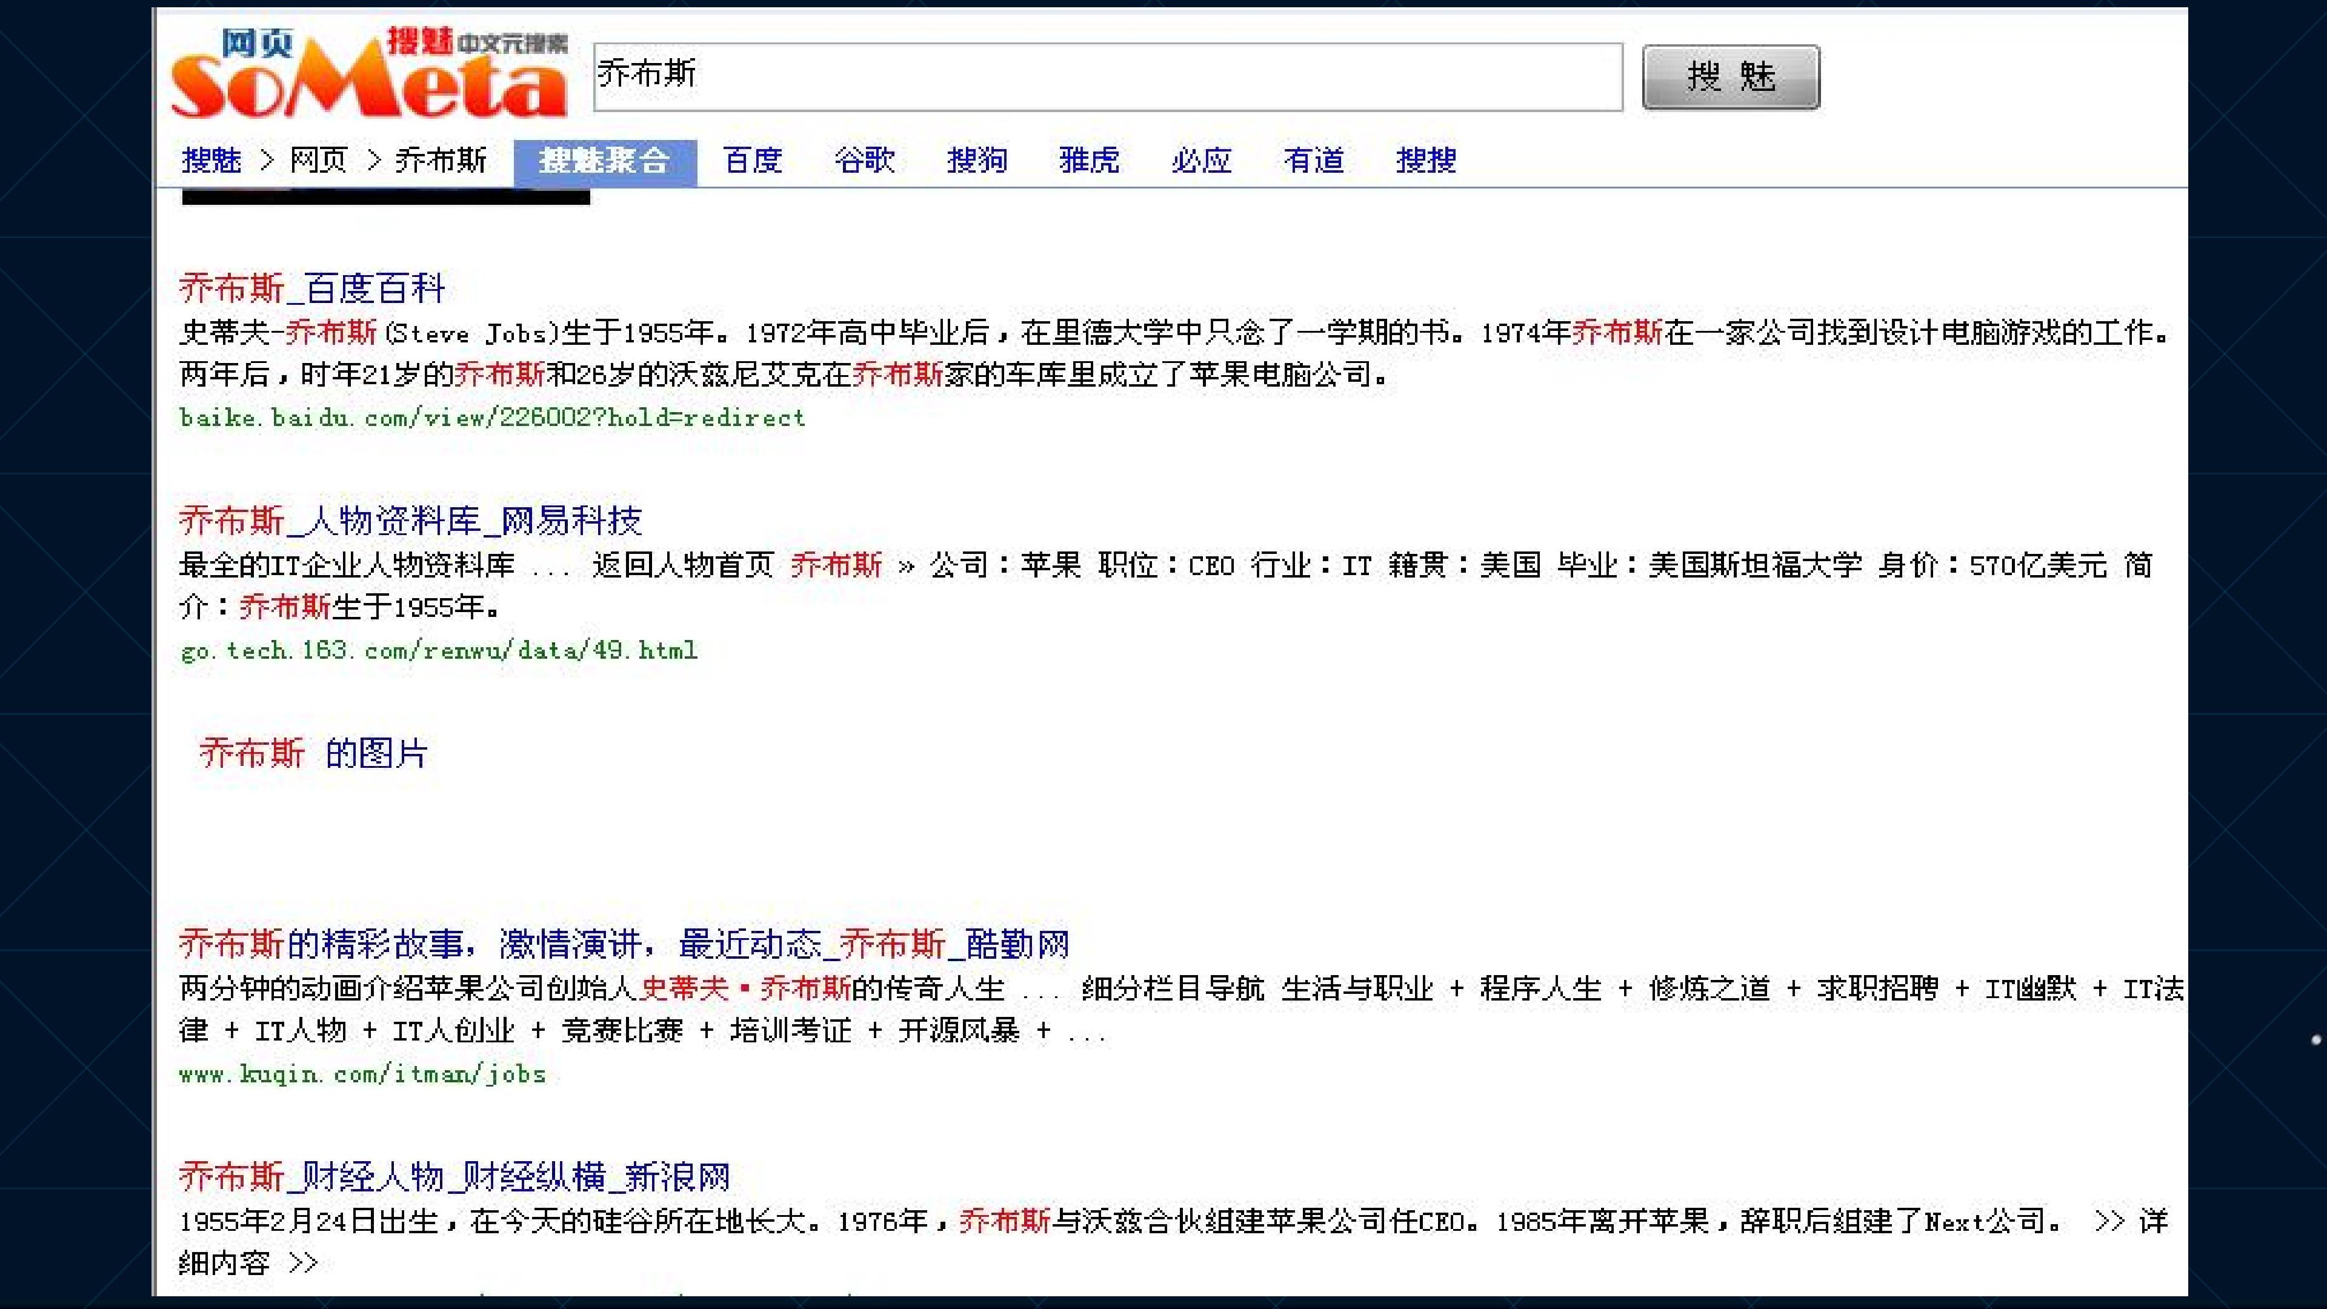
Task: Select the 搜魅聚合 tab
Action: (605, 162)
